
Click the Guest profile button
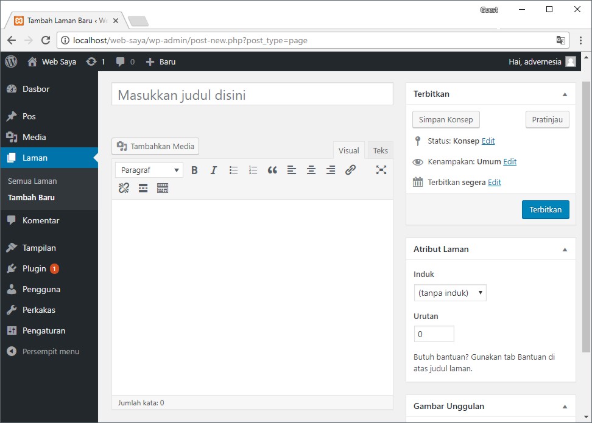point(489,10)
